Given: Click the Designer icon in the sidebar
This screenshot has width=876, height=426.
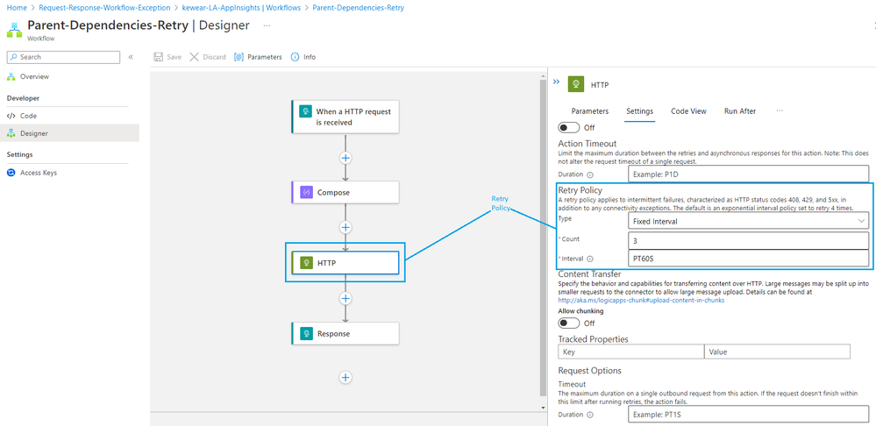Looking at the screenshot, I should coord(11,133).
